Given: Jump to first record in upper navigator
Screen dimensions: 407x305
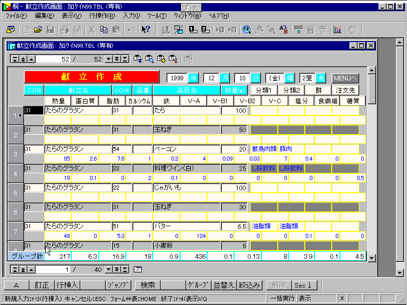Looking at the screenshot, I should pos(14,59).
